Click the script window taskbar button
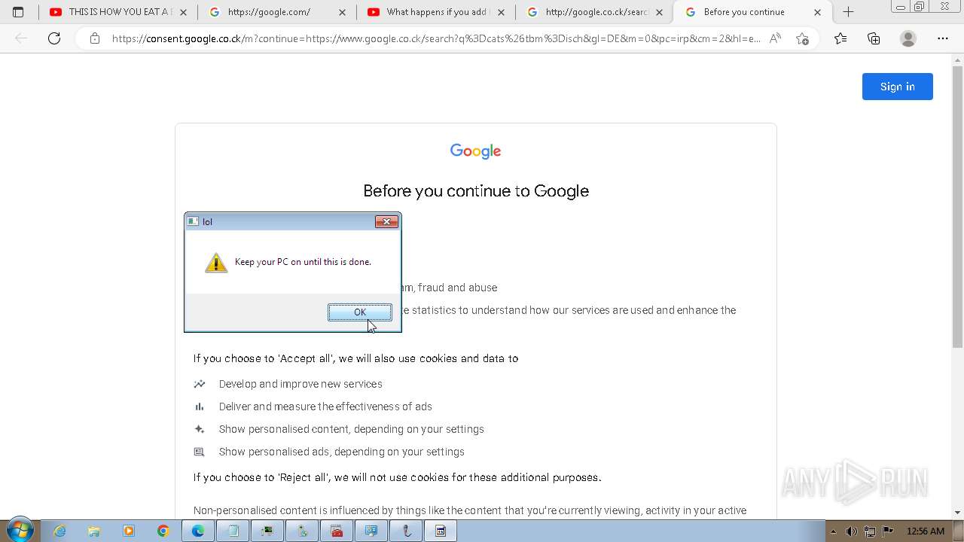The image size is (964, 542). (x=441, y=531)
